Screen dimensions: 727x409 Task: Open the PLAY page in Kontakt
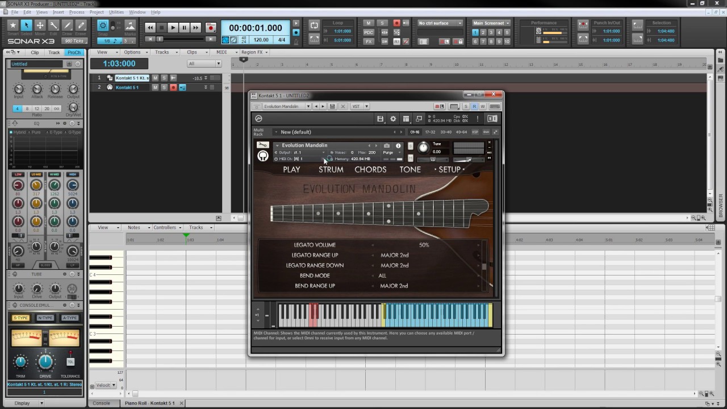click(291, 169)
